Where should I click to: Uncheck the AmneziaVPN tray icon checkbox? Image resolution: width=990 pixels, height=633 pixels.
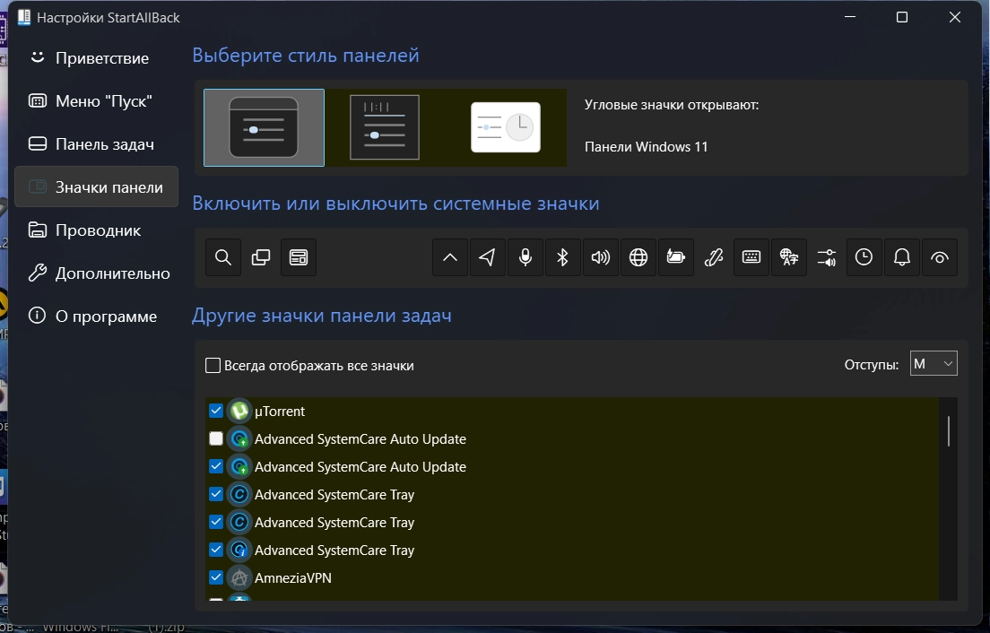pyautogui.click(x=216, y=578)
